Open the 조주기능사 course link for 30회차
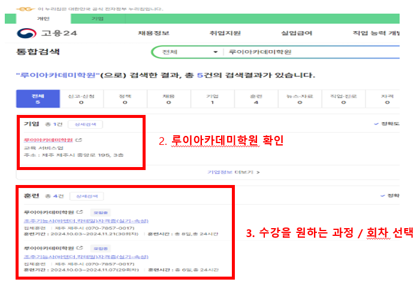Viewport: 420px width, 282px height. tap(86, 221)
